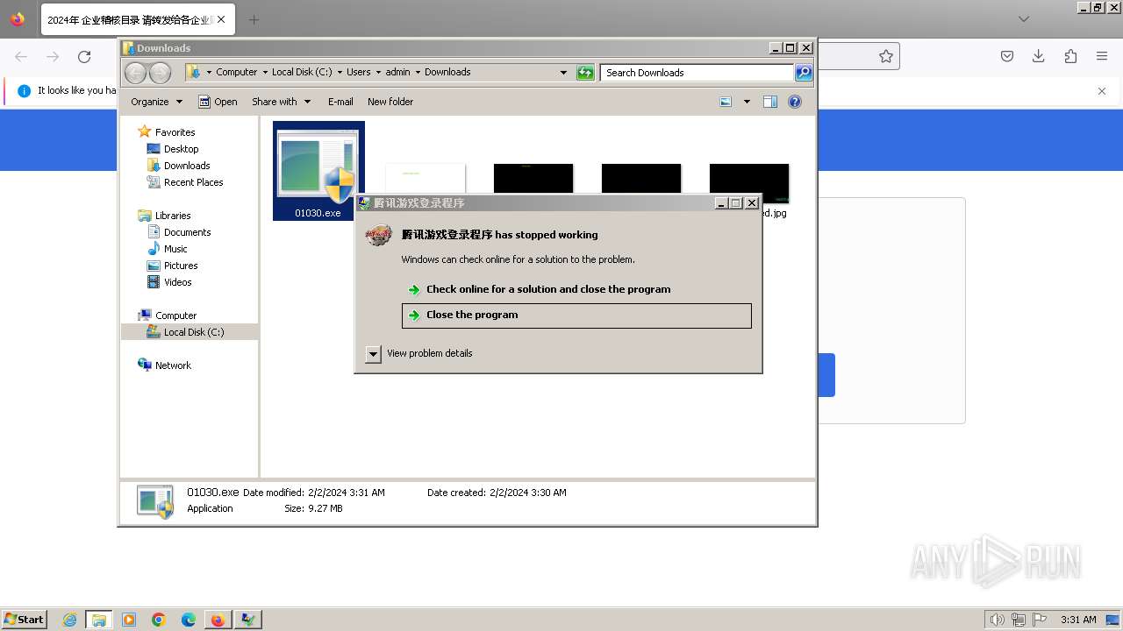Open the Windows Explorer taskbar icon
The width and height of the screenshot is (1123, 631).
click(x=99, y=620)
